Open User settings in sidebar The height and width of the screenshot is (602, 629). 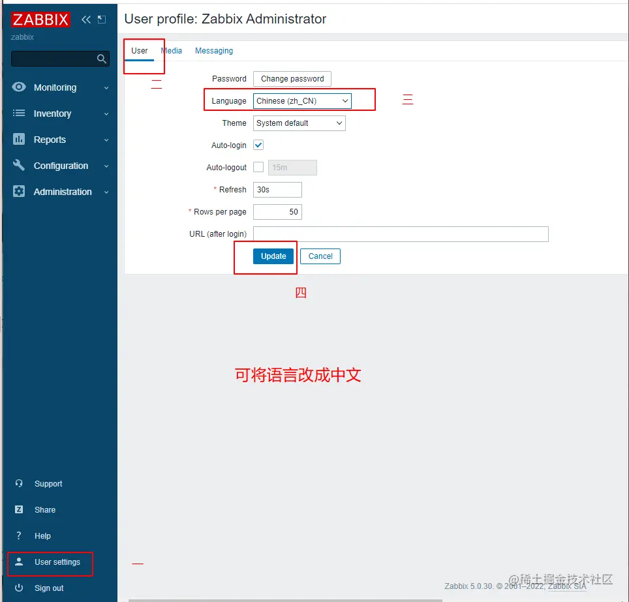click(57, 562)
